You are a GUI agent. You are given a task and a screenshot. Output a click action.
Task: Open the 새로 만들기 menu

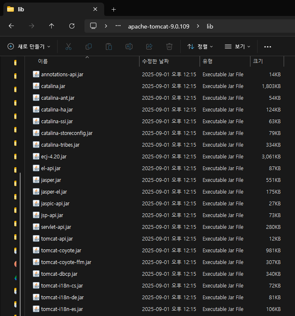pos(29,47)
